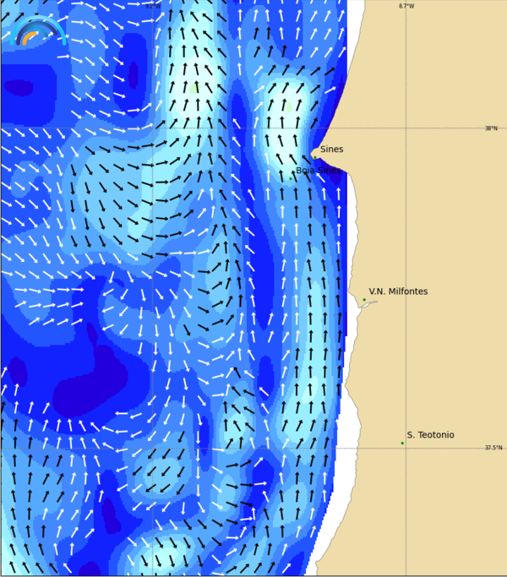Image resolution: width=507 pixels, height=577 pixels.
Task: Click the 8.7°W longitude label
Action: coord(406,6)
